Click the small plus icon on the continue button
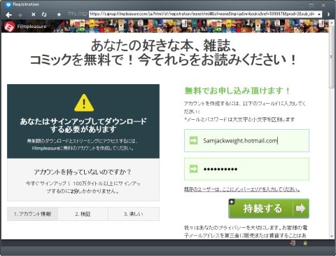 [x=232, y=201]
